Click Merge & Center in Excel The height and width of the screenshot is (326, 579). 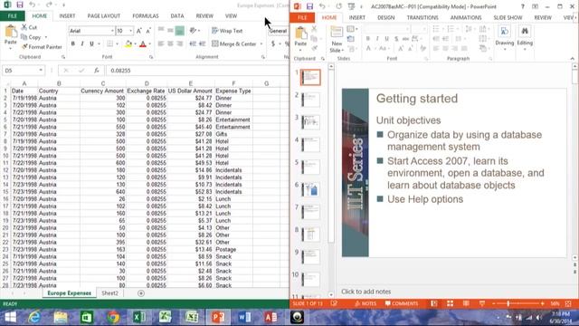tap(234, 44)
